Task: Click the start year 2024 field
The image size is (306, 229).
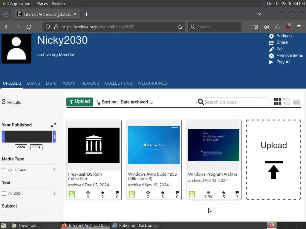Action: point(21,147)
